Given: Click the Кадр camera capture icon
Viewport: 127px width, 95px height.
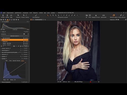Looking at the screenshot, I should (11, 15).
